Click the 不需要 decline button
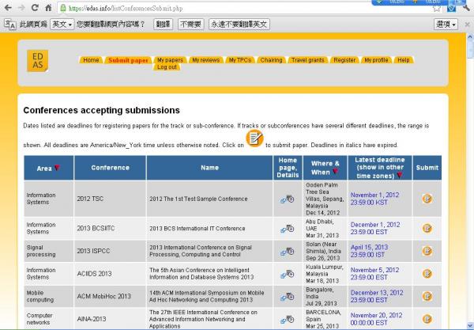Viewport: 474px width, 330px height. tap(190, 25)
